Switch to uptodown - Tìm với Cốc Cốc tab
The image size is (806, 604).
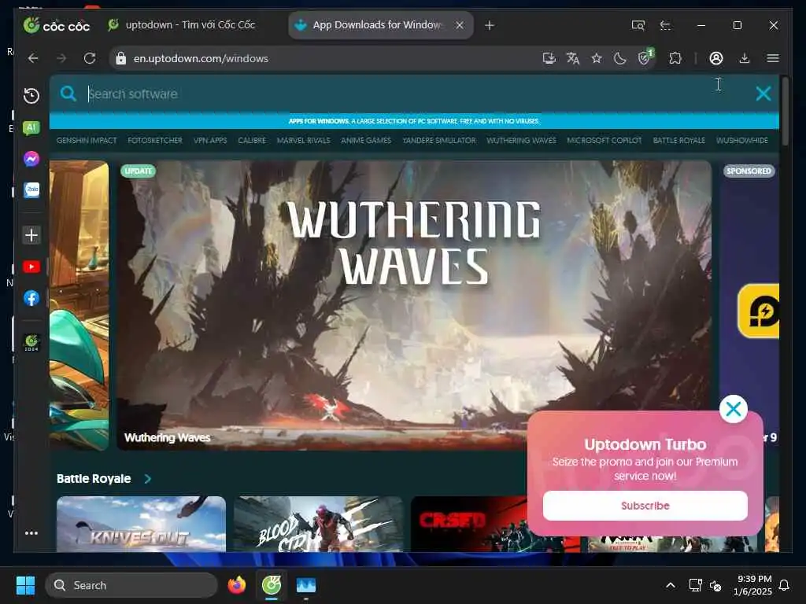click(x=181, y=24)
